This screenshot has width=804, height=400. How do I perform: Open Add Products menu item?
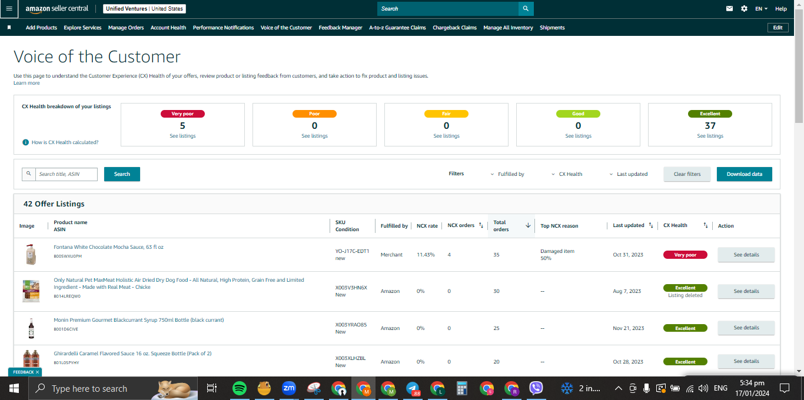[41, 28]
